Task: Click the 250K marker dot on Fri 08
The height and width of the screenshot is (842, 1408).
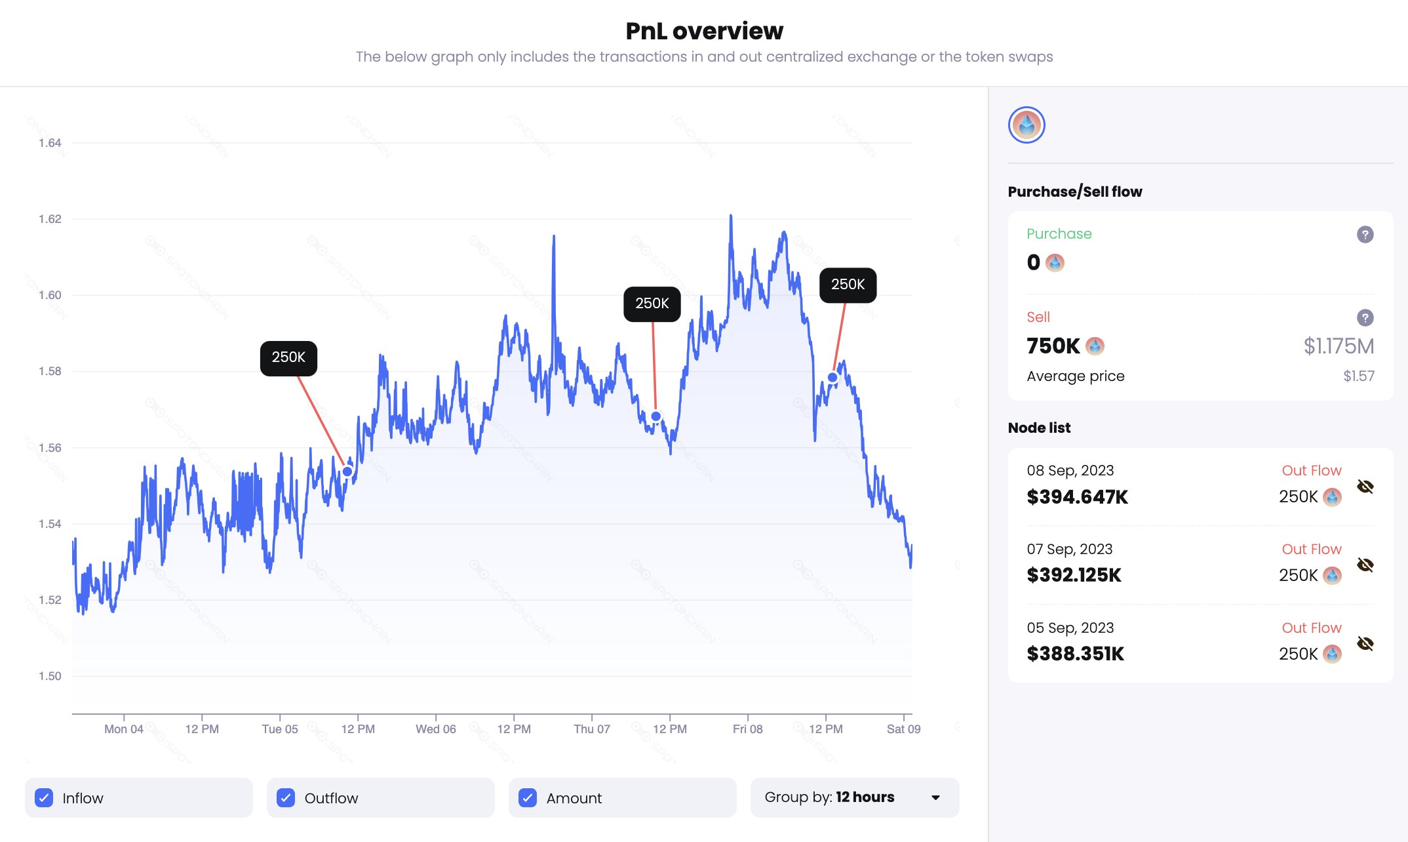Action: (x=832, y=378)
